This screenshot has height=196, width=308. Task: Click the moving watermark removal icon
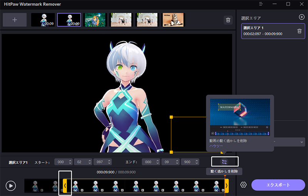[224, 162]
